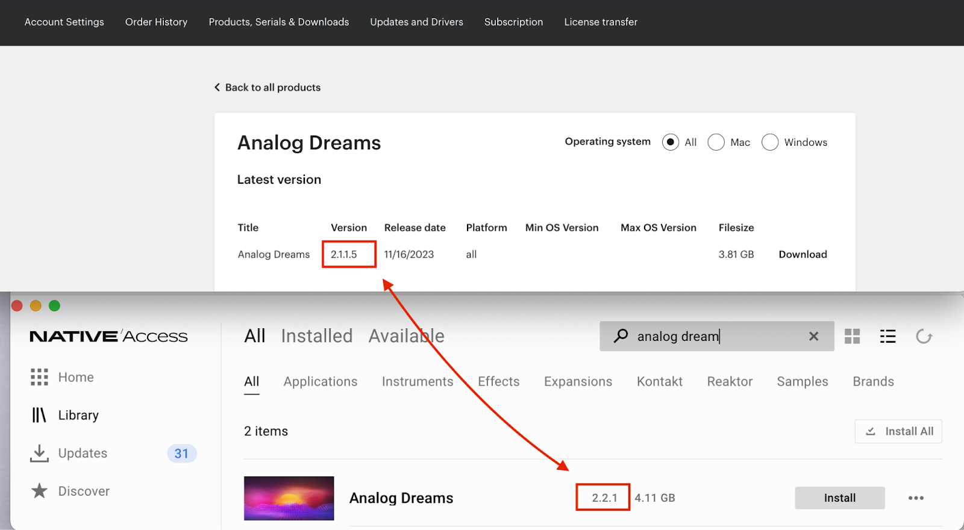
Task: Click the yellow minimize window dot
Action: [x=36, y=306]
